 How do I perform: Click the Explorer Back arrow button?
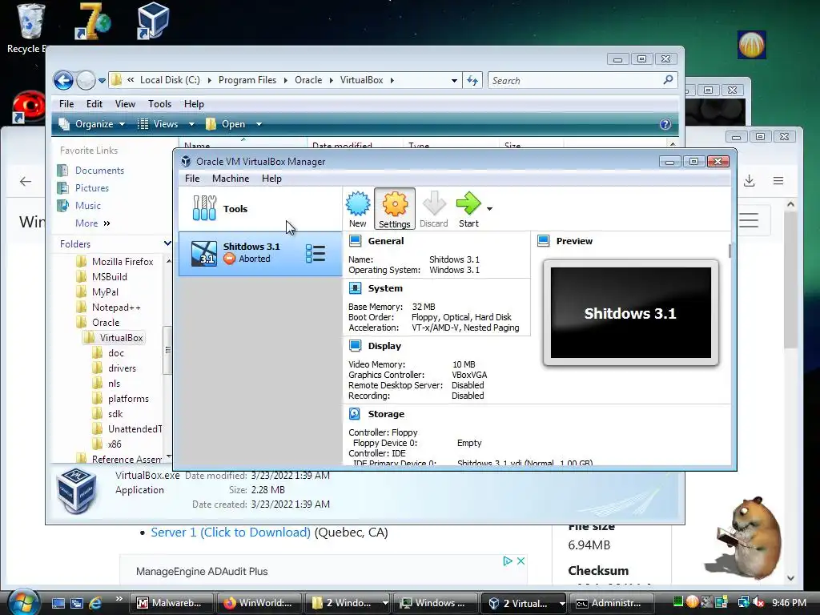63,81
